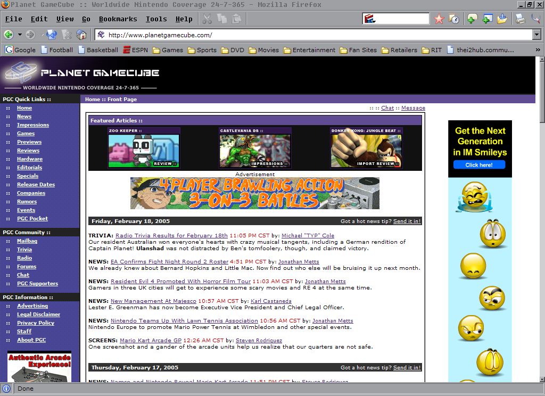Open the Bookmarks menu

click(x=118, y=19)
